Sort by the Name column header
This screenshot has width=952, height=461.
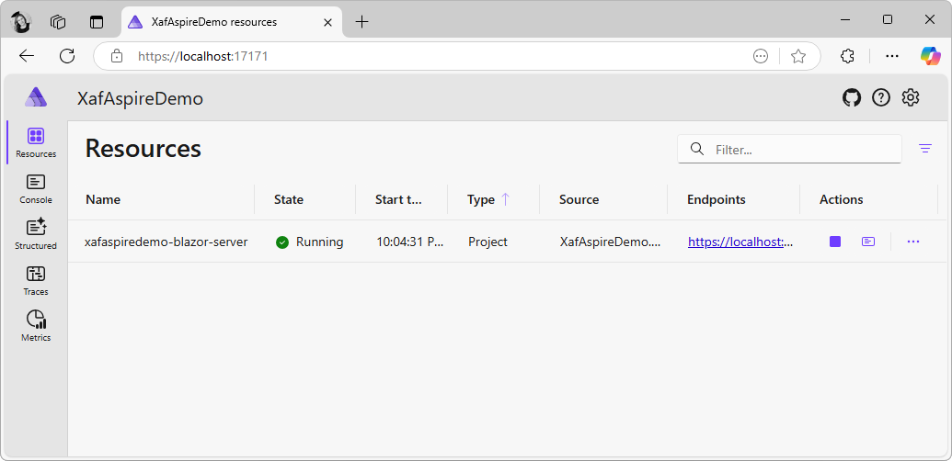103,199
